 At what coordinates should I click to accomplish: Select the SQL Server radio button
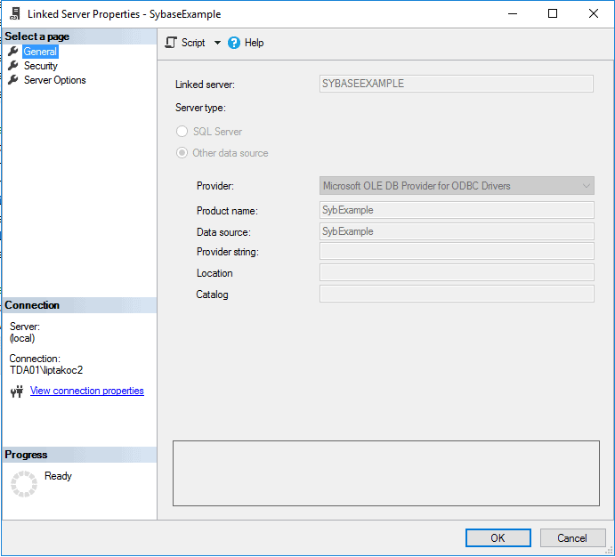pos(182,132)
